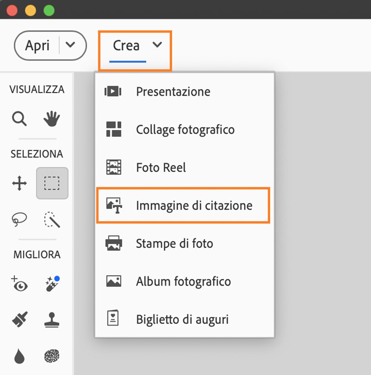The height and width of the screenshot is (375, 371).
Task: Select the Quick Selection wand tool
Action: 52,219
